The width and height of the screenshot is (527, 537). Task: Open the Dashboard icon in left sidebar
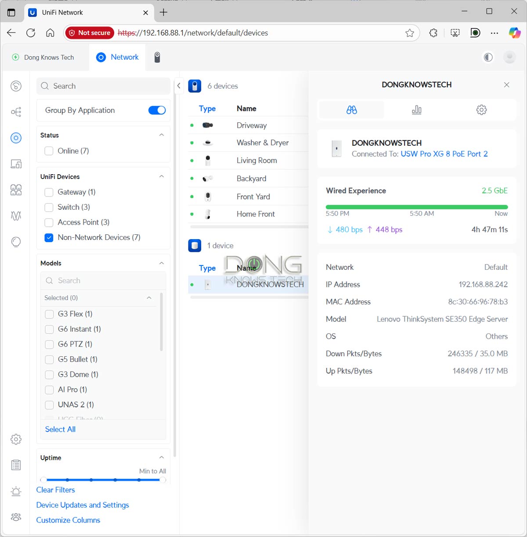16,86
